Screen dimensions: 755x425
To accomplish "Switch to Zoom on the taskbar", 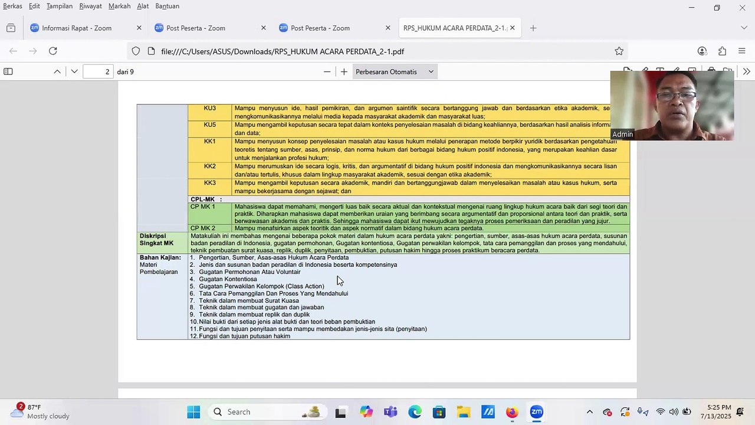I will click(x=536, y=412).
